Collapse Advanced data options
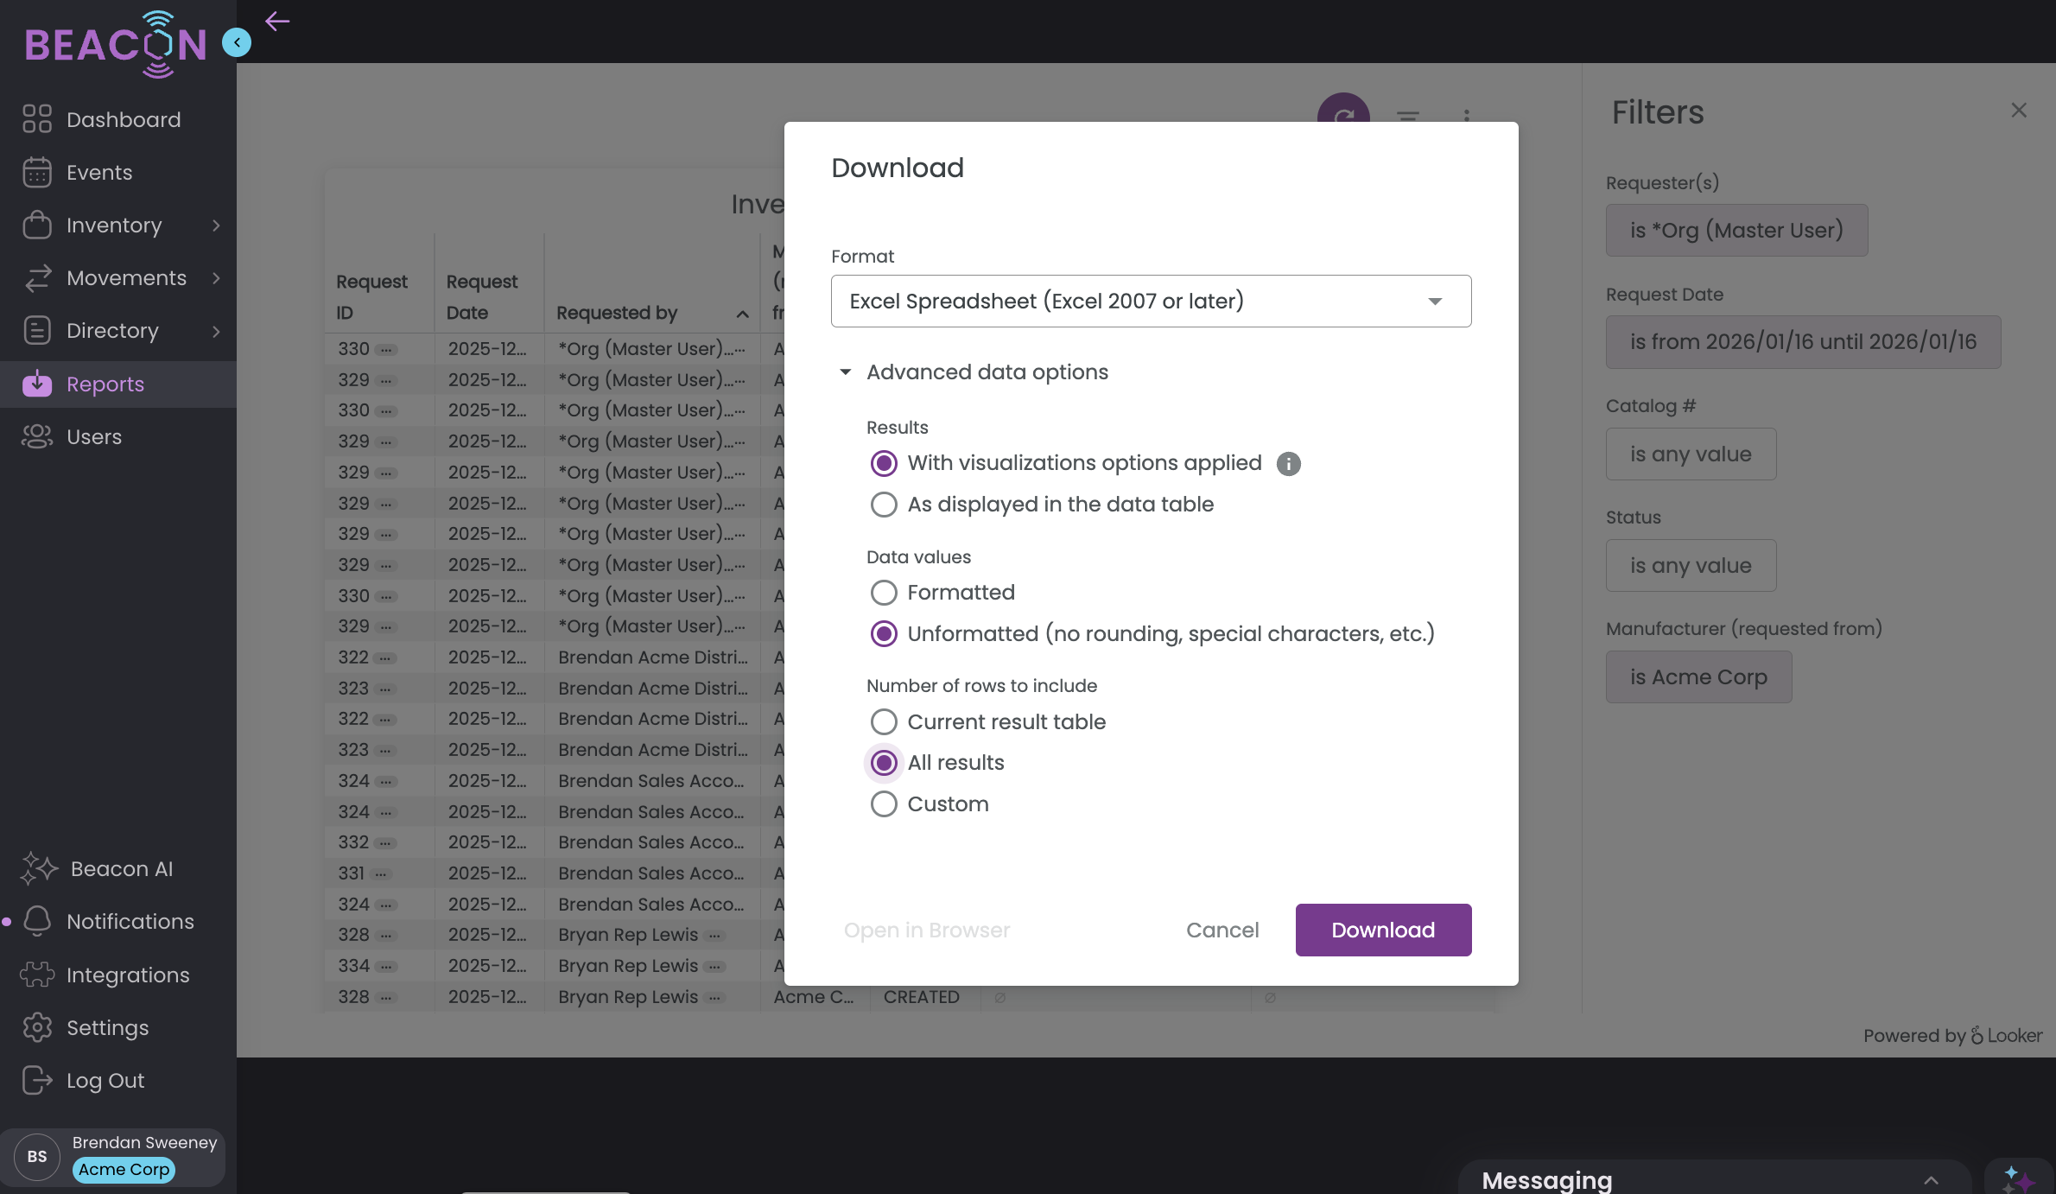Screen dimensions: 2056x1194 pos(846,372)
